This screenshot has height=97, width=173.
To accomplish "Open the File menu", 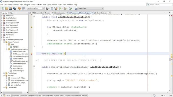I will click(x=2, y=5).
